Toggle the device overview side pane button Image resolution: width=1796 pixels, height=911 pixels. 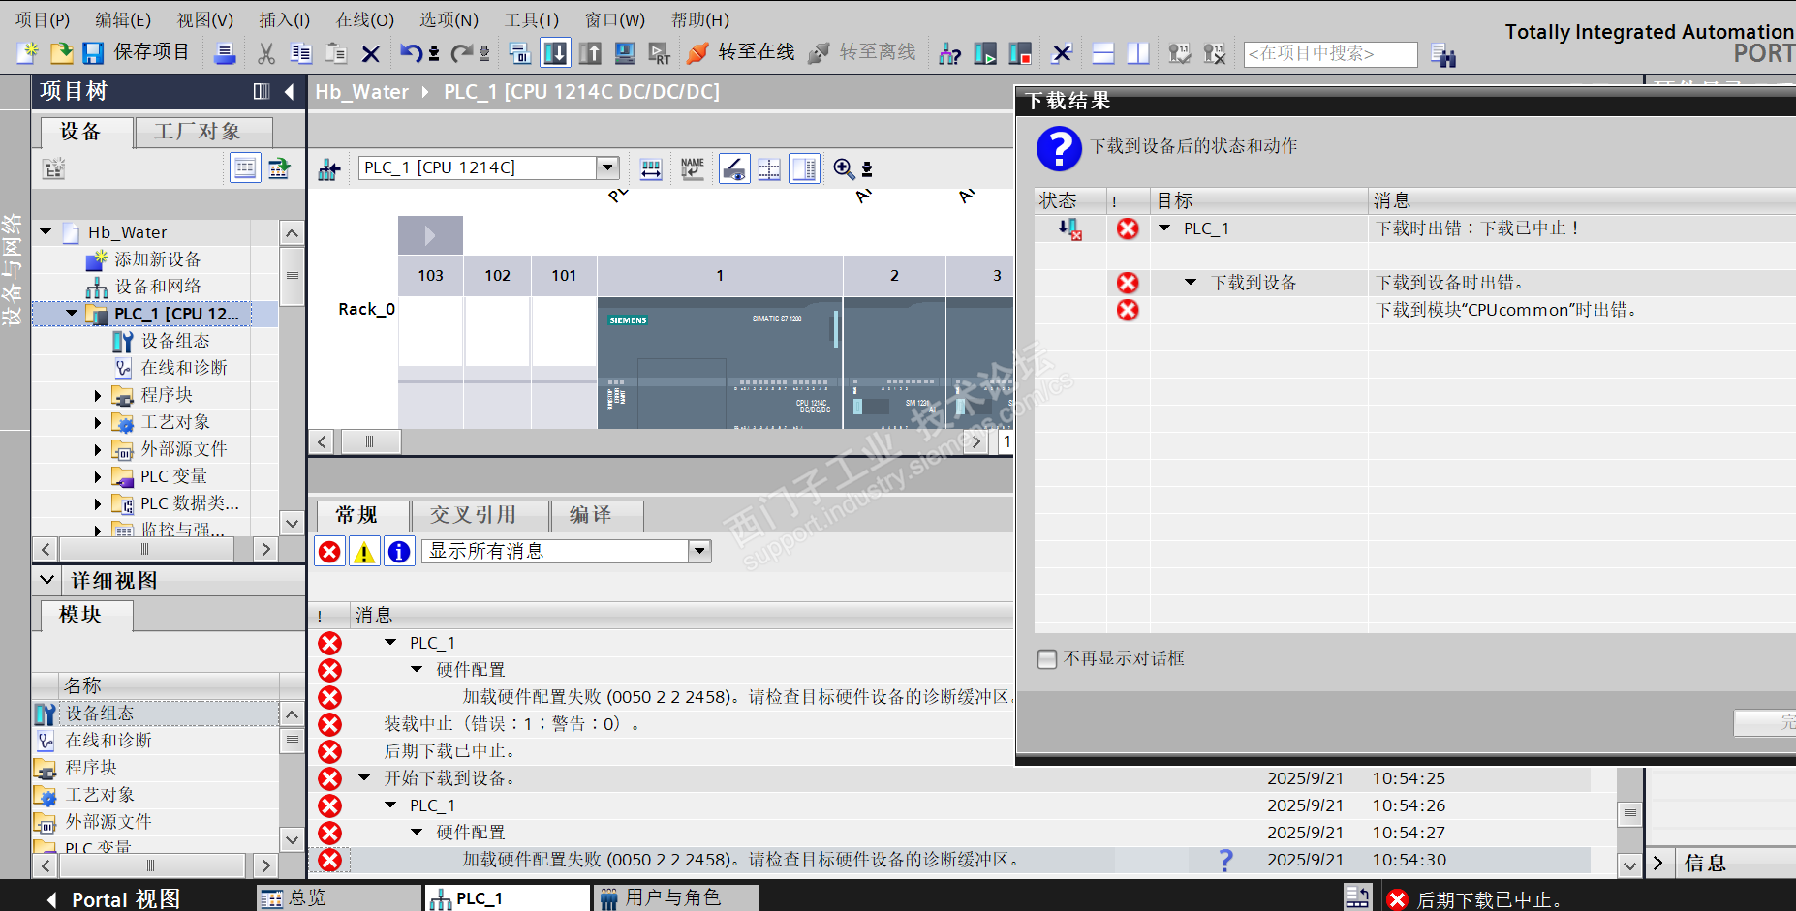point(804,168)
